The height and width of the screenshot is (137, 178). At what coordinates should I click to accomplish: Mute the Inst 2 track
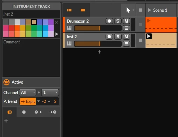tap(126, 37)
